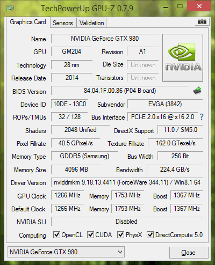Click the Release Date field 2014
The image size is (215, 265).
[x=71, y=78]
